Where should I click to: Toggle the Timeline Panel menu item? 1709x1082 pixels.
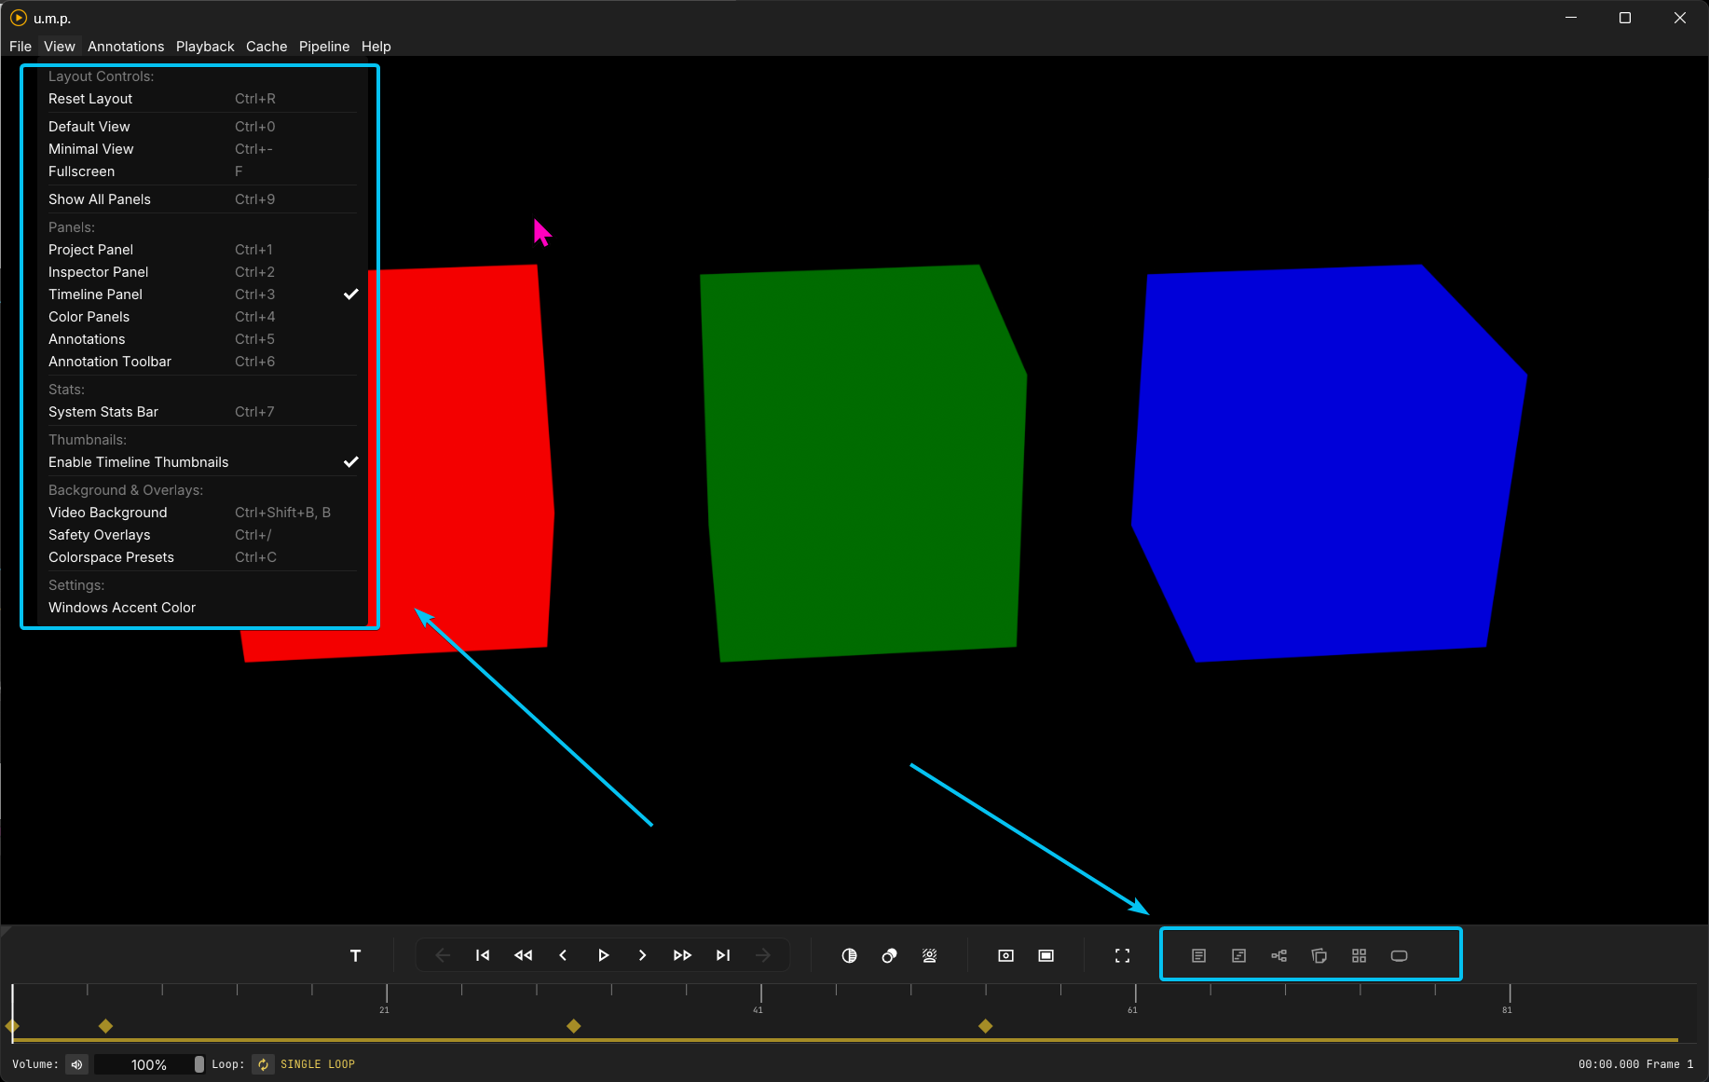tap(96, 294)
